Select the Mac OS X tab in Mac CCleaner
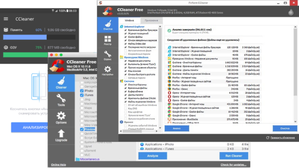Image resolution: width=299 pixels, height=168 pixels. (90, 78)
